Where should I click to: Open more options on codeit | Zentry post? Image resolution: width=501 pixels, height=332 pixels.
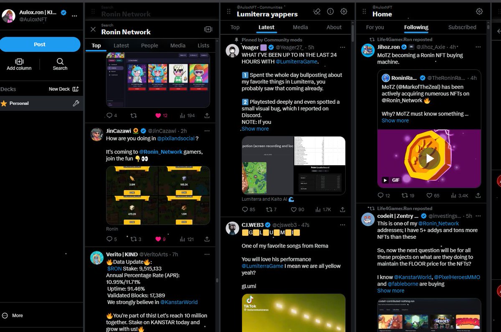(478, 216)
